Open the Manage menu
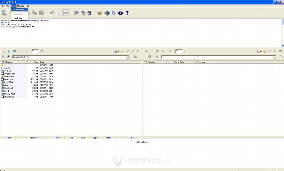 [x=21, y=6]
